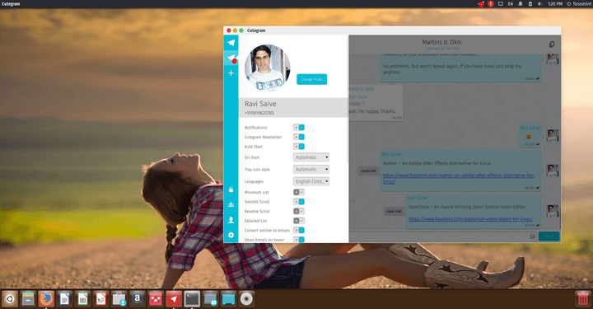Enable the Minimum List switch

(x=299, y=192)
